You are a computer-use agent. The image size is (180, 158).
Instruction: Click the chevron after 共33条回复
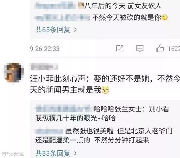point(75,153)
